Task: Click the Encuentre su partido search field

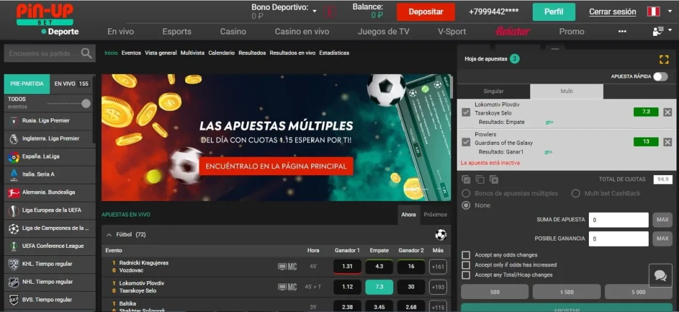Action: click(x=43, y=54)
